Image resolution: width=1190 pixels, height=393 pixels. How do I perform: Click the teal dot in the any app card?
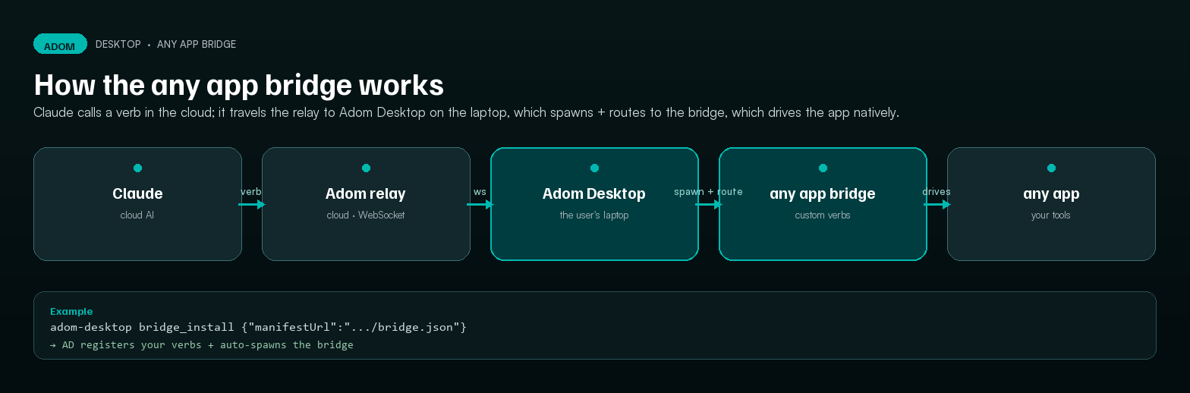point(1051,168)
